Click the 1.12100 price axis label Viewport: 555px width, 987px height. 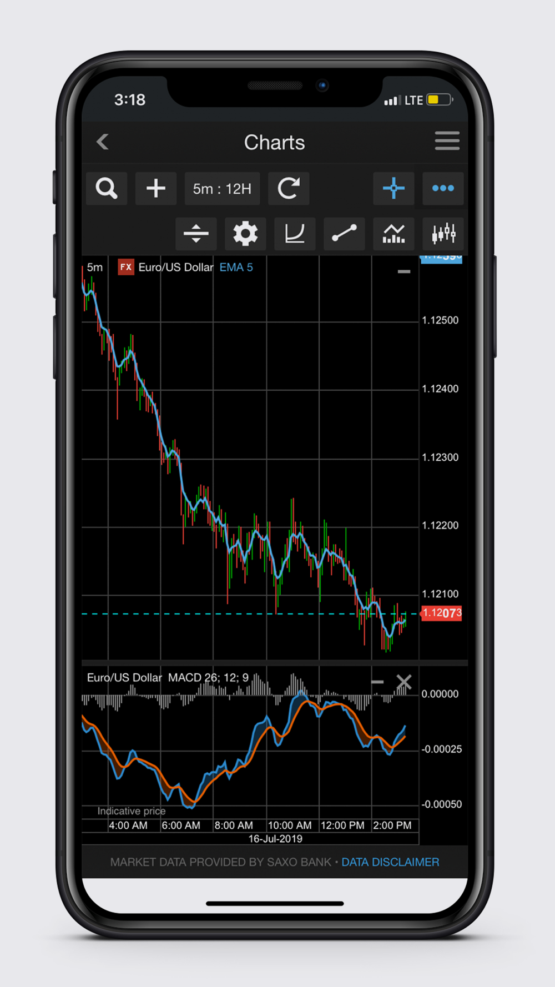(440, 594)
